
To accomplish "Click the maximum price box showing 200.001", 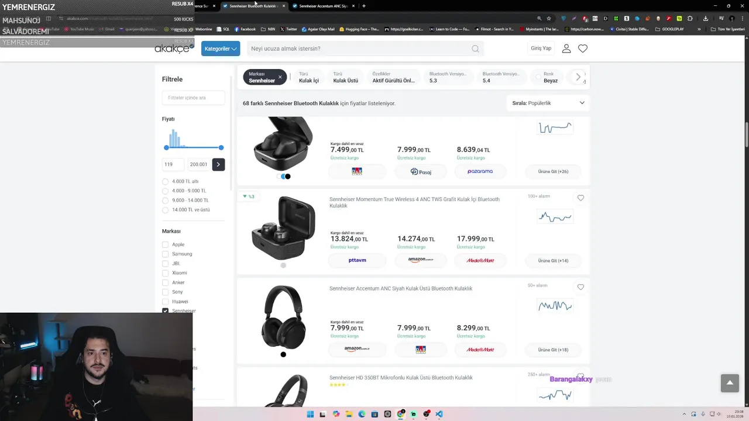I will coord(198,164).
